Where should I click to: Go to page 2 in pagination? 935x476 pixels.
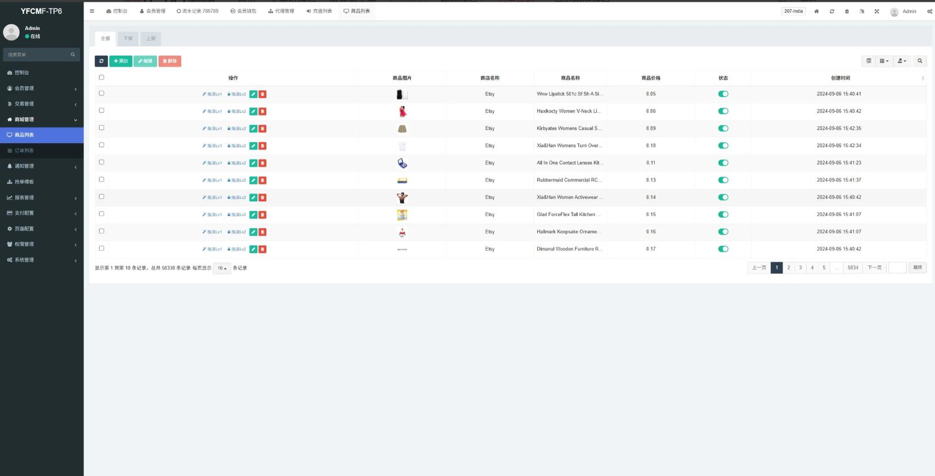click(x=788, y=267)
